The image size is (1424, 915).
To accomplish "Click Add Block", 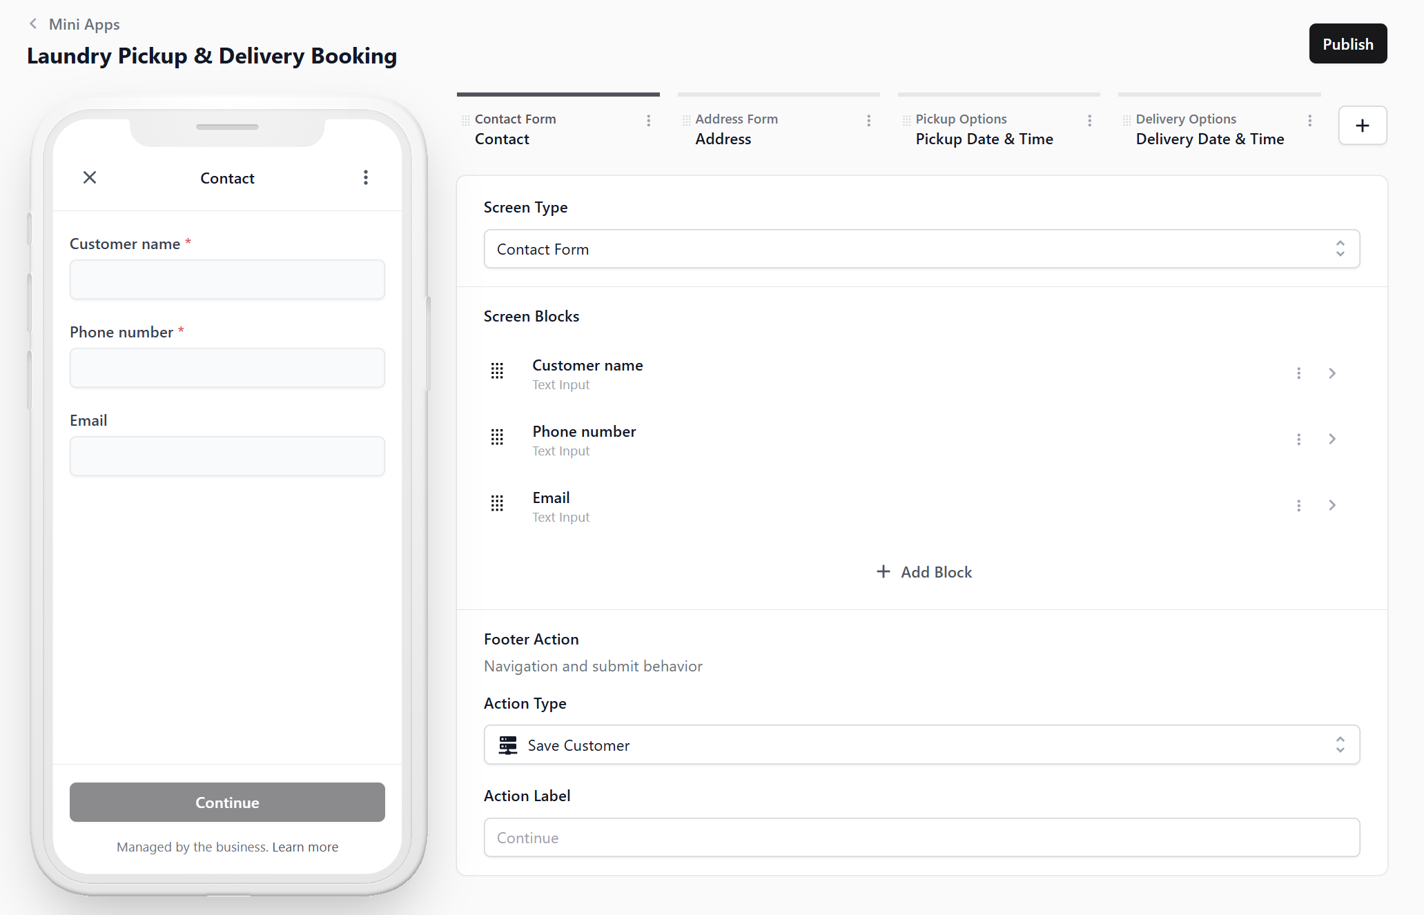I will 924,572.
